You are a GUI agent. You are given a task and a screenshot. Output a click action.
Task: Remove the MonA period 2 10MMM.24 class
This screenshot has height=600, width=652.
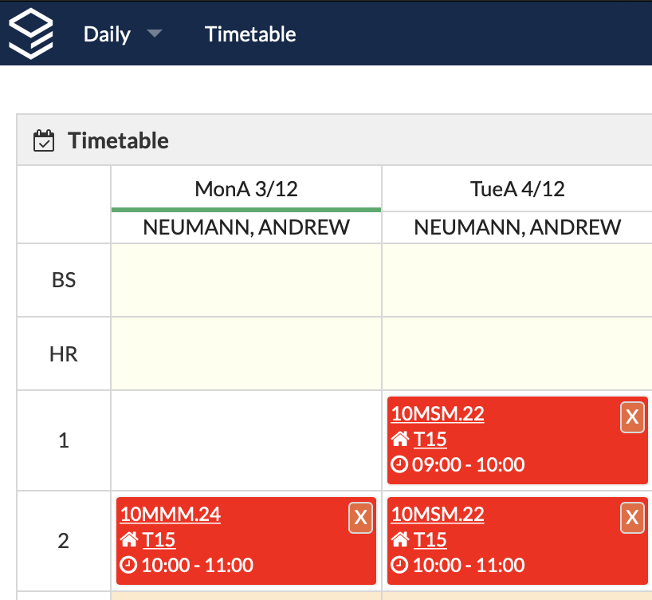click(360, 518)
